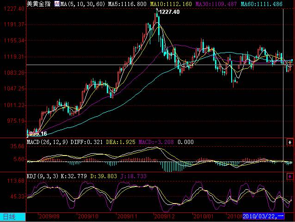Click the MA10:1112.160 value
The height and width of the screenshot is (222, 295).
(171, 4)
